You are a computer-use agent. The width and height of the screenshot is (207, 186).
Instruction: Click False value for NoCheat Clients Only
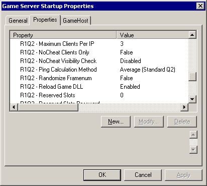tap(127, 52)
